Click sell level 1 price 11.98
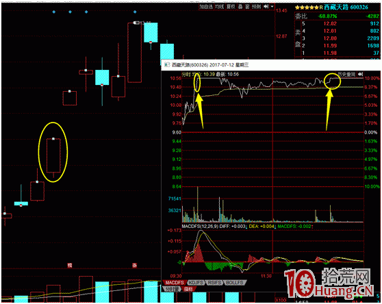Screen dimensions: 382x304 (330, 53)
